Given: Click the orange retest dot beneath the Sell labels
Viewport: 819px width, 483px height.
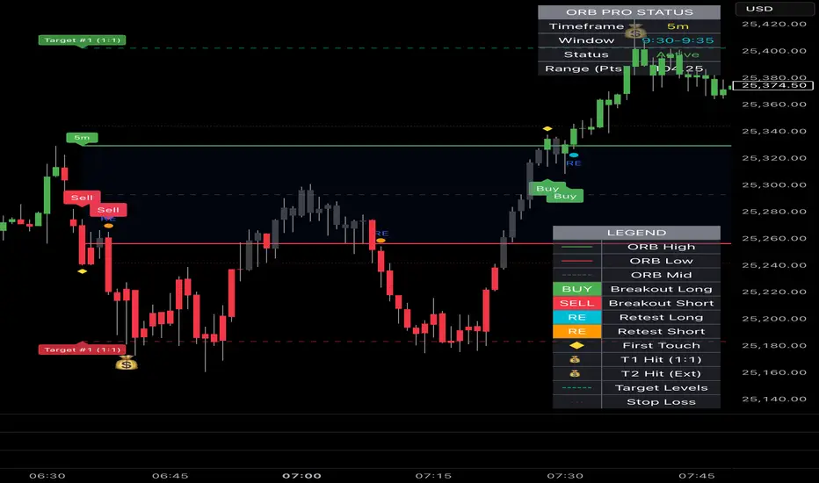Looking at the screenshot, I should tap(109, 226).
